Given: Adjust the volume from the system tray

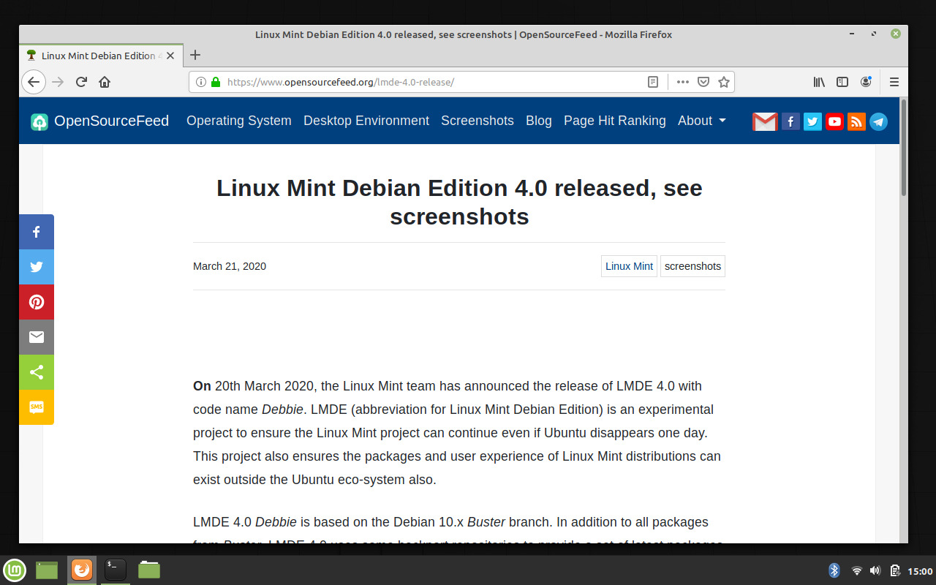Looking at the screenshot, I should tap(875, 570).
